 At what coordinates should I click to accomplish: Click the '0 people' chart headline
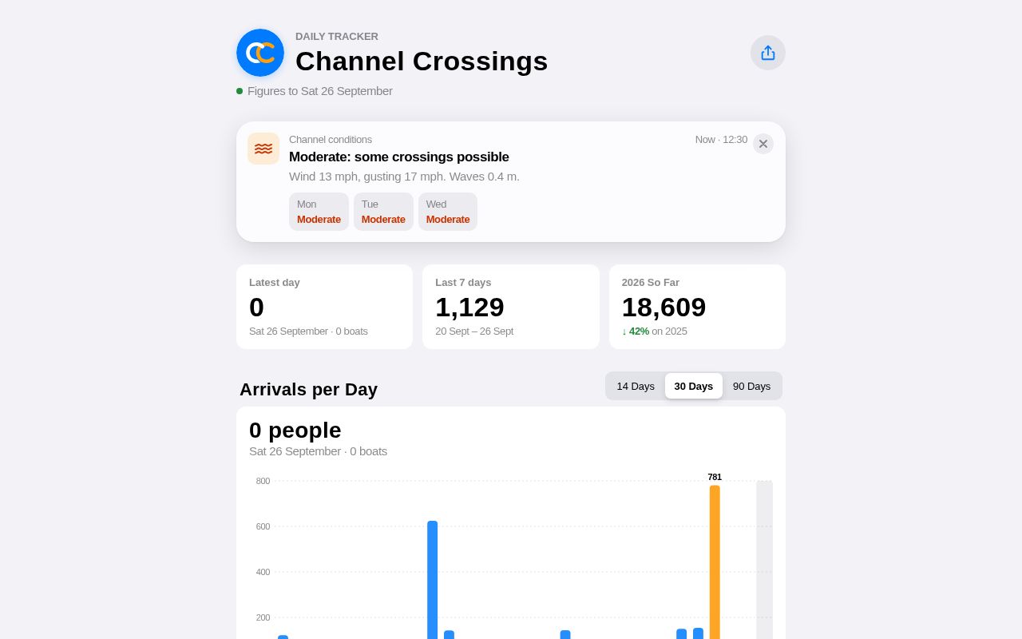tap(295, 430)
